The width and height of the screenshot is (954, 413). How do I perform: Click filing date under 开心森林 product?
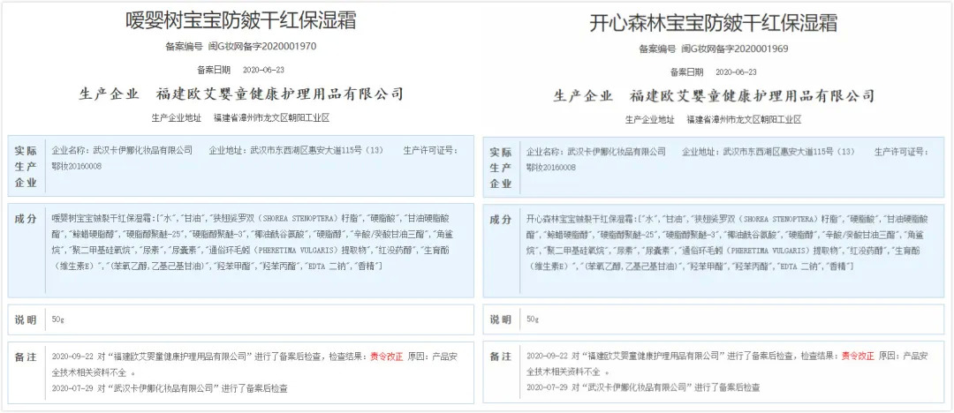click(x=736, y=71)
